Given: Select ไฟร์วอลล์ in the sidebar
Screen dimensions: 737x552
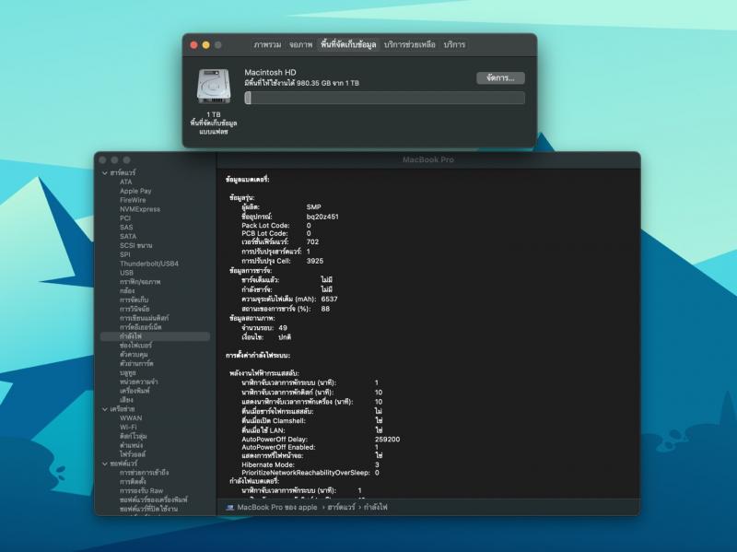Looking at the screenshot, I should (133, 454).
